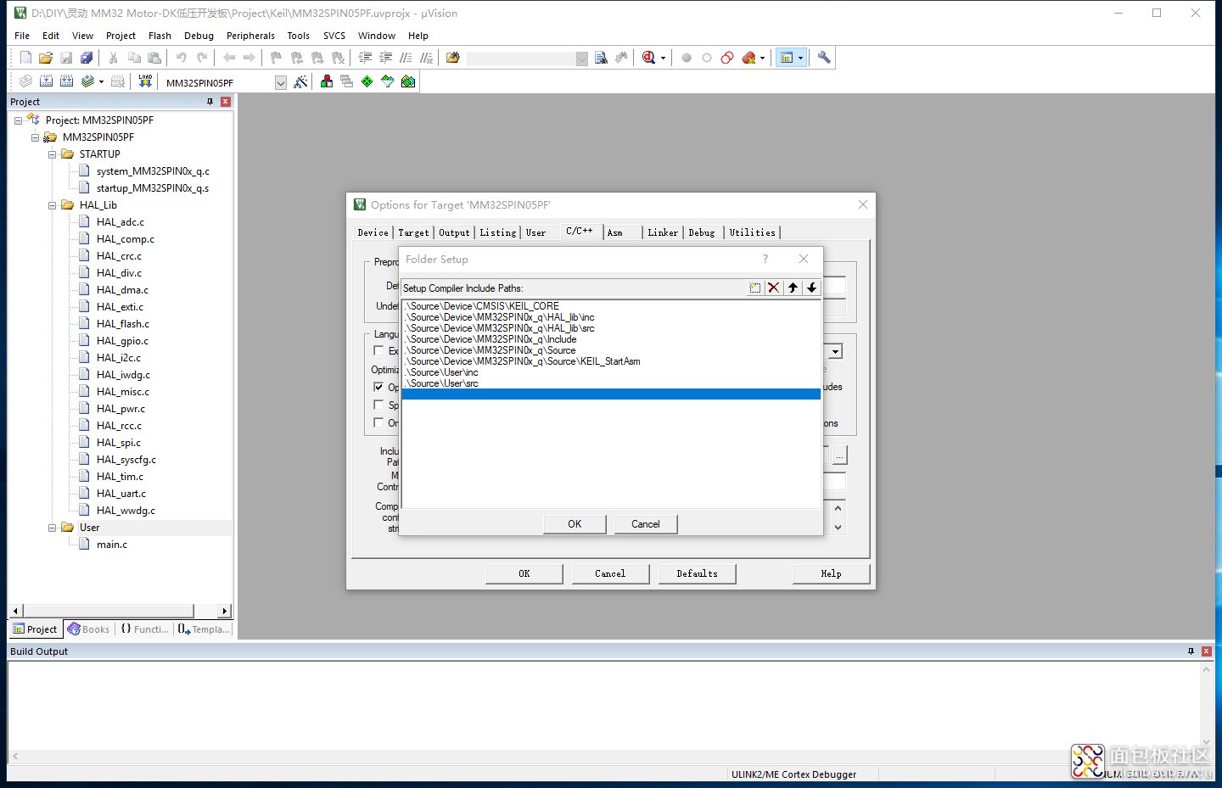Image resolution: width=1222 pixels, height=788 pixels.
Task: Click the LOAD download icon
Action: click(145, 81)
